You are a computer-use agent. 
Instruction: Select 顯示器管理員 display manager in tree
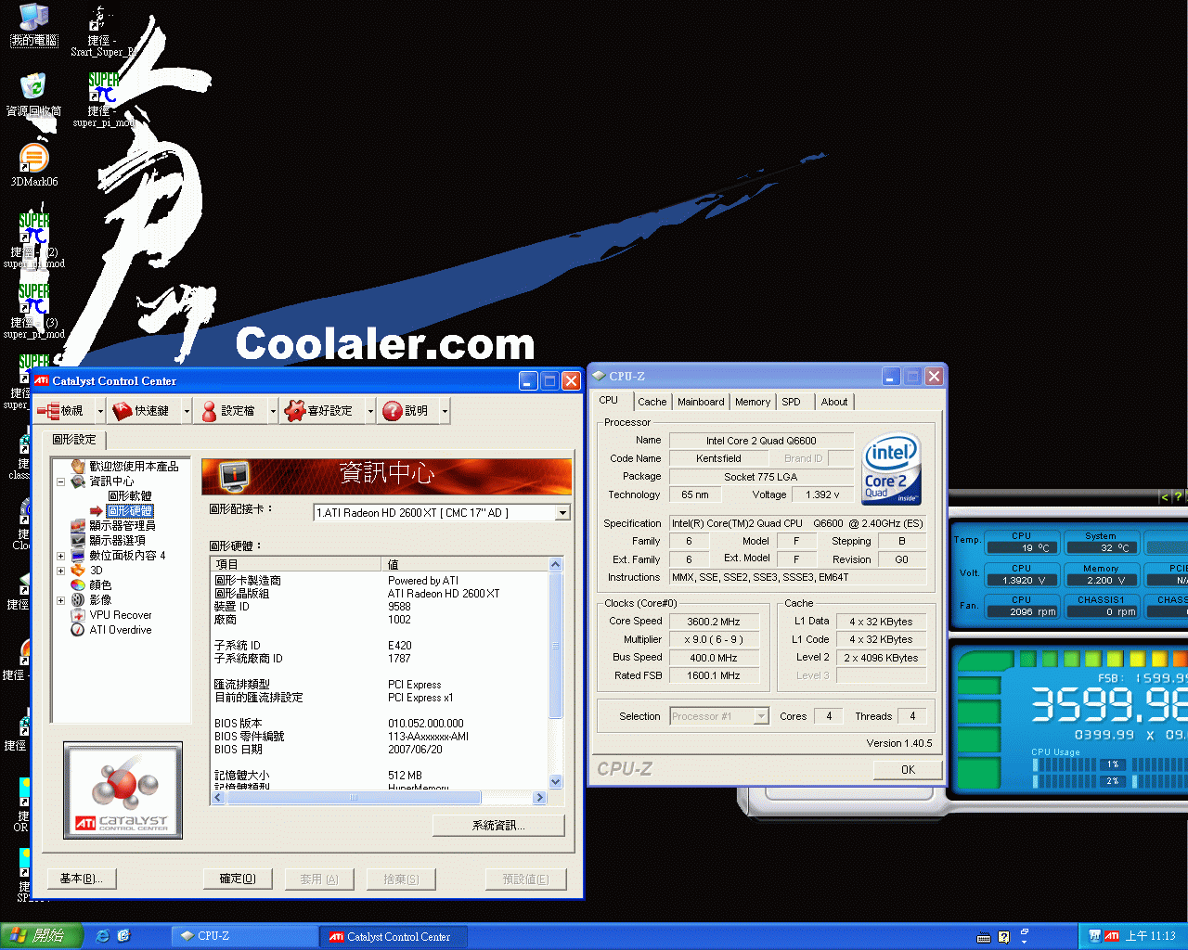point(123,526)
